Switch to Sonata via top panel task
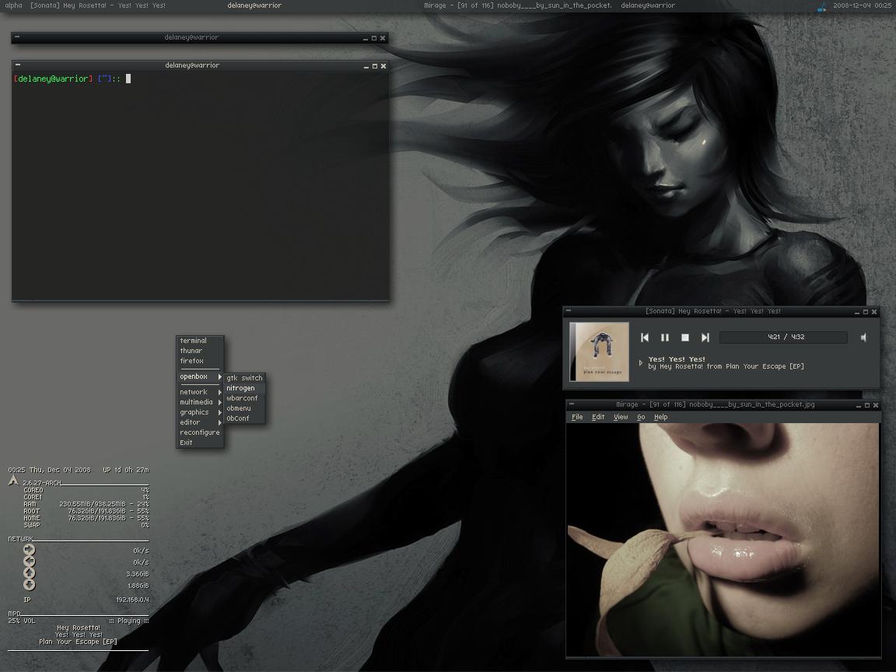 tap(98, 5)
